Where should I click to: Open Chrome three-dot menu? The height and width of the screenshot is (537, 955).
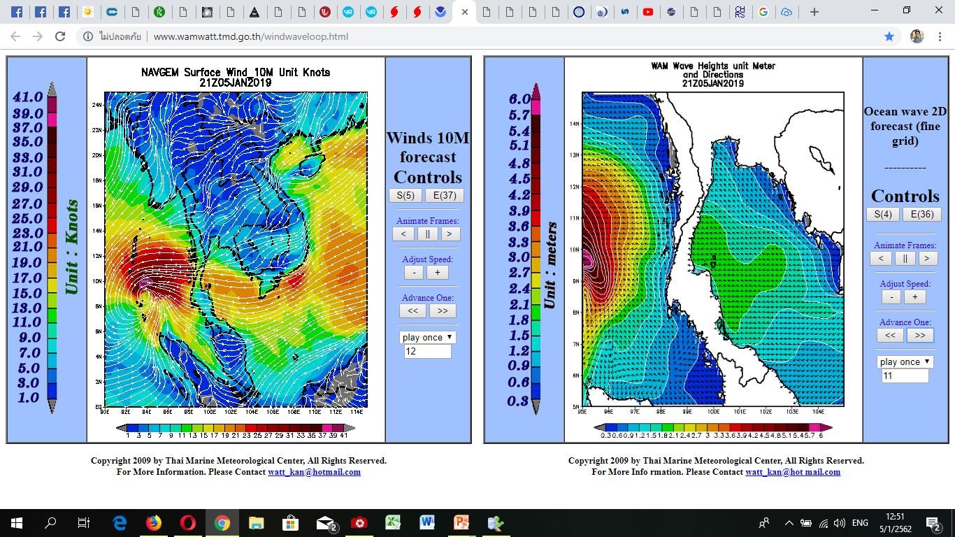(x=940, y=36)
